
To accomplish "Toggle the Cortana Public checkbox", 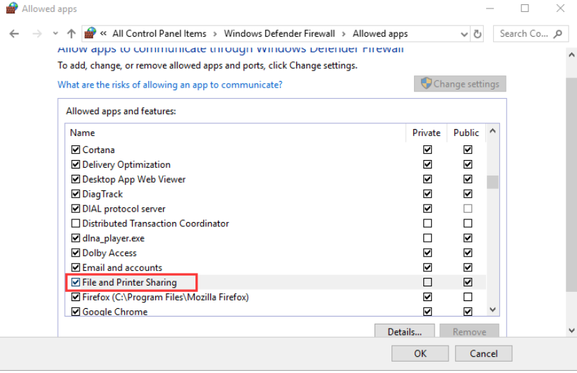I will 468,149.
